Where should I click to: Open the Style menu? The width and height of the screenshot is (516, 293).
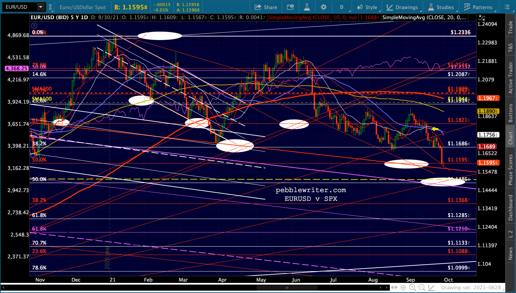[x=367, y=7]
